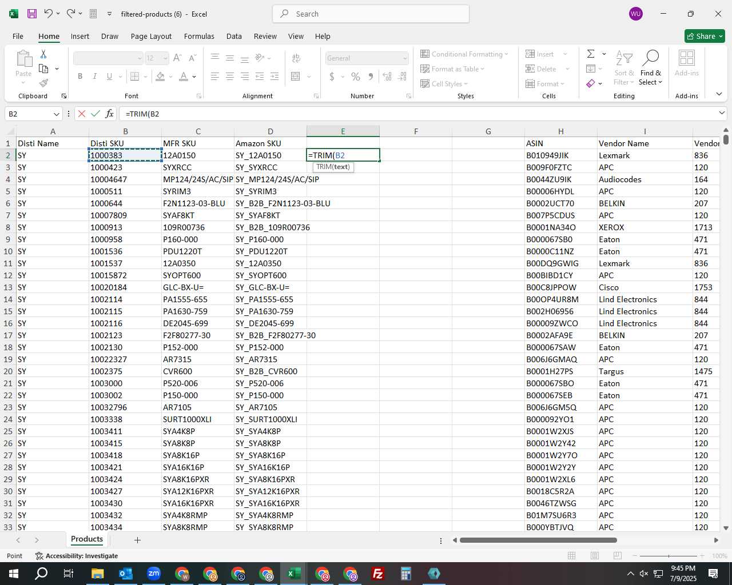Toggle Wrap Text

pyautogui.click(x=296, y=58)
